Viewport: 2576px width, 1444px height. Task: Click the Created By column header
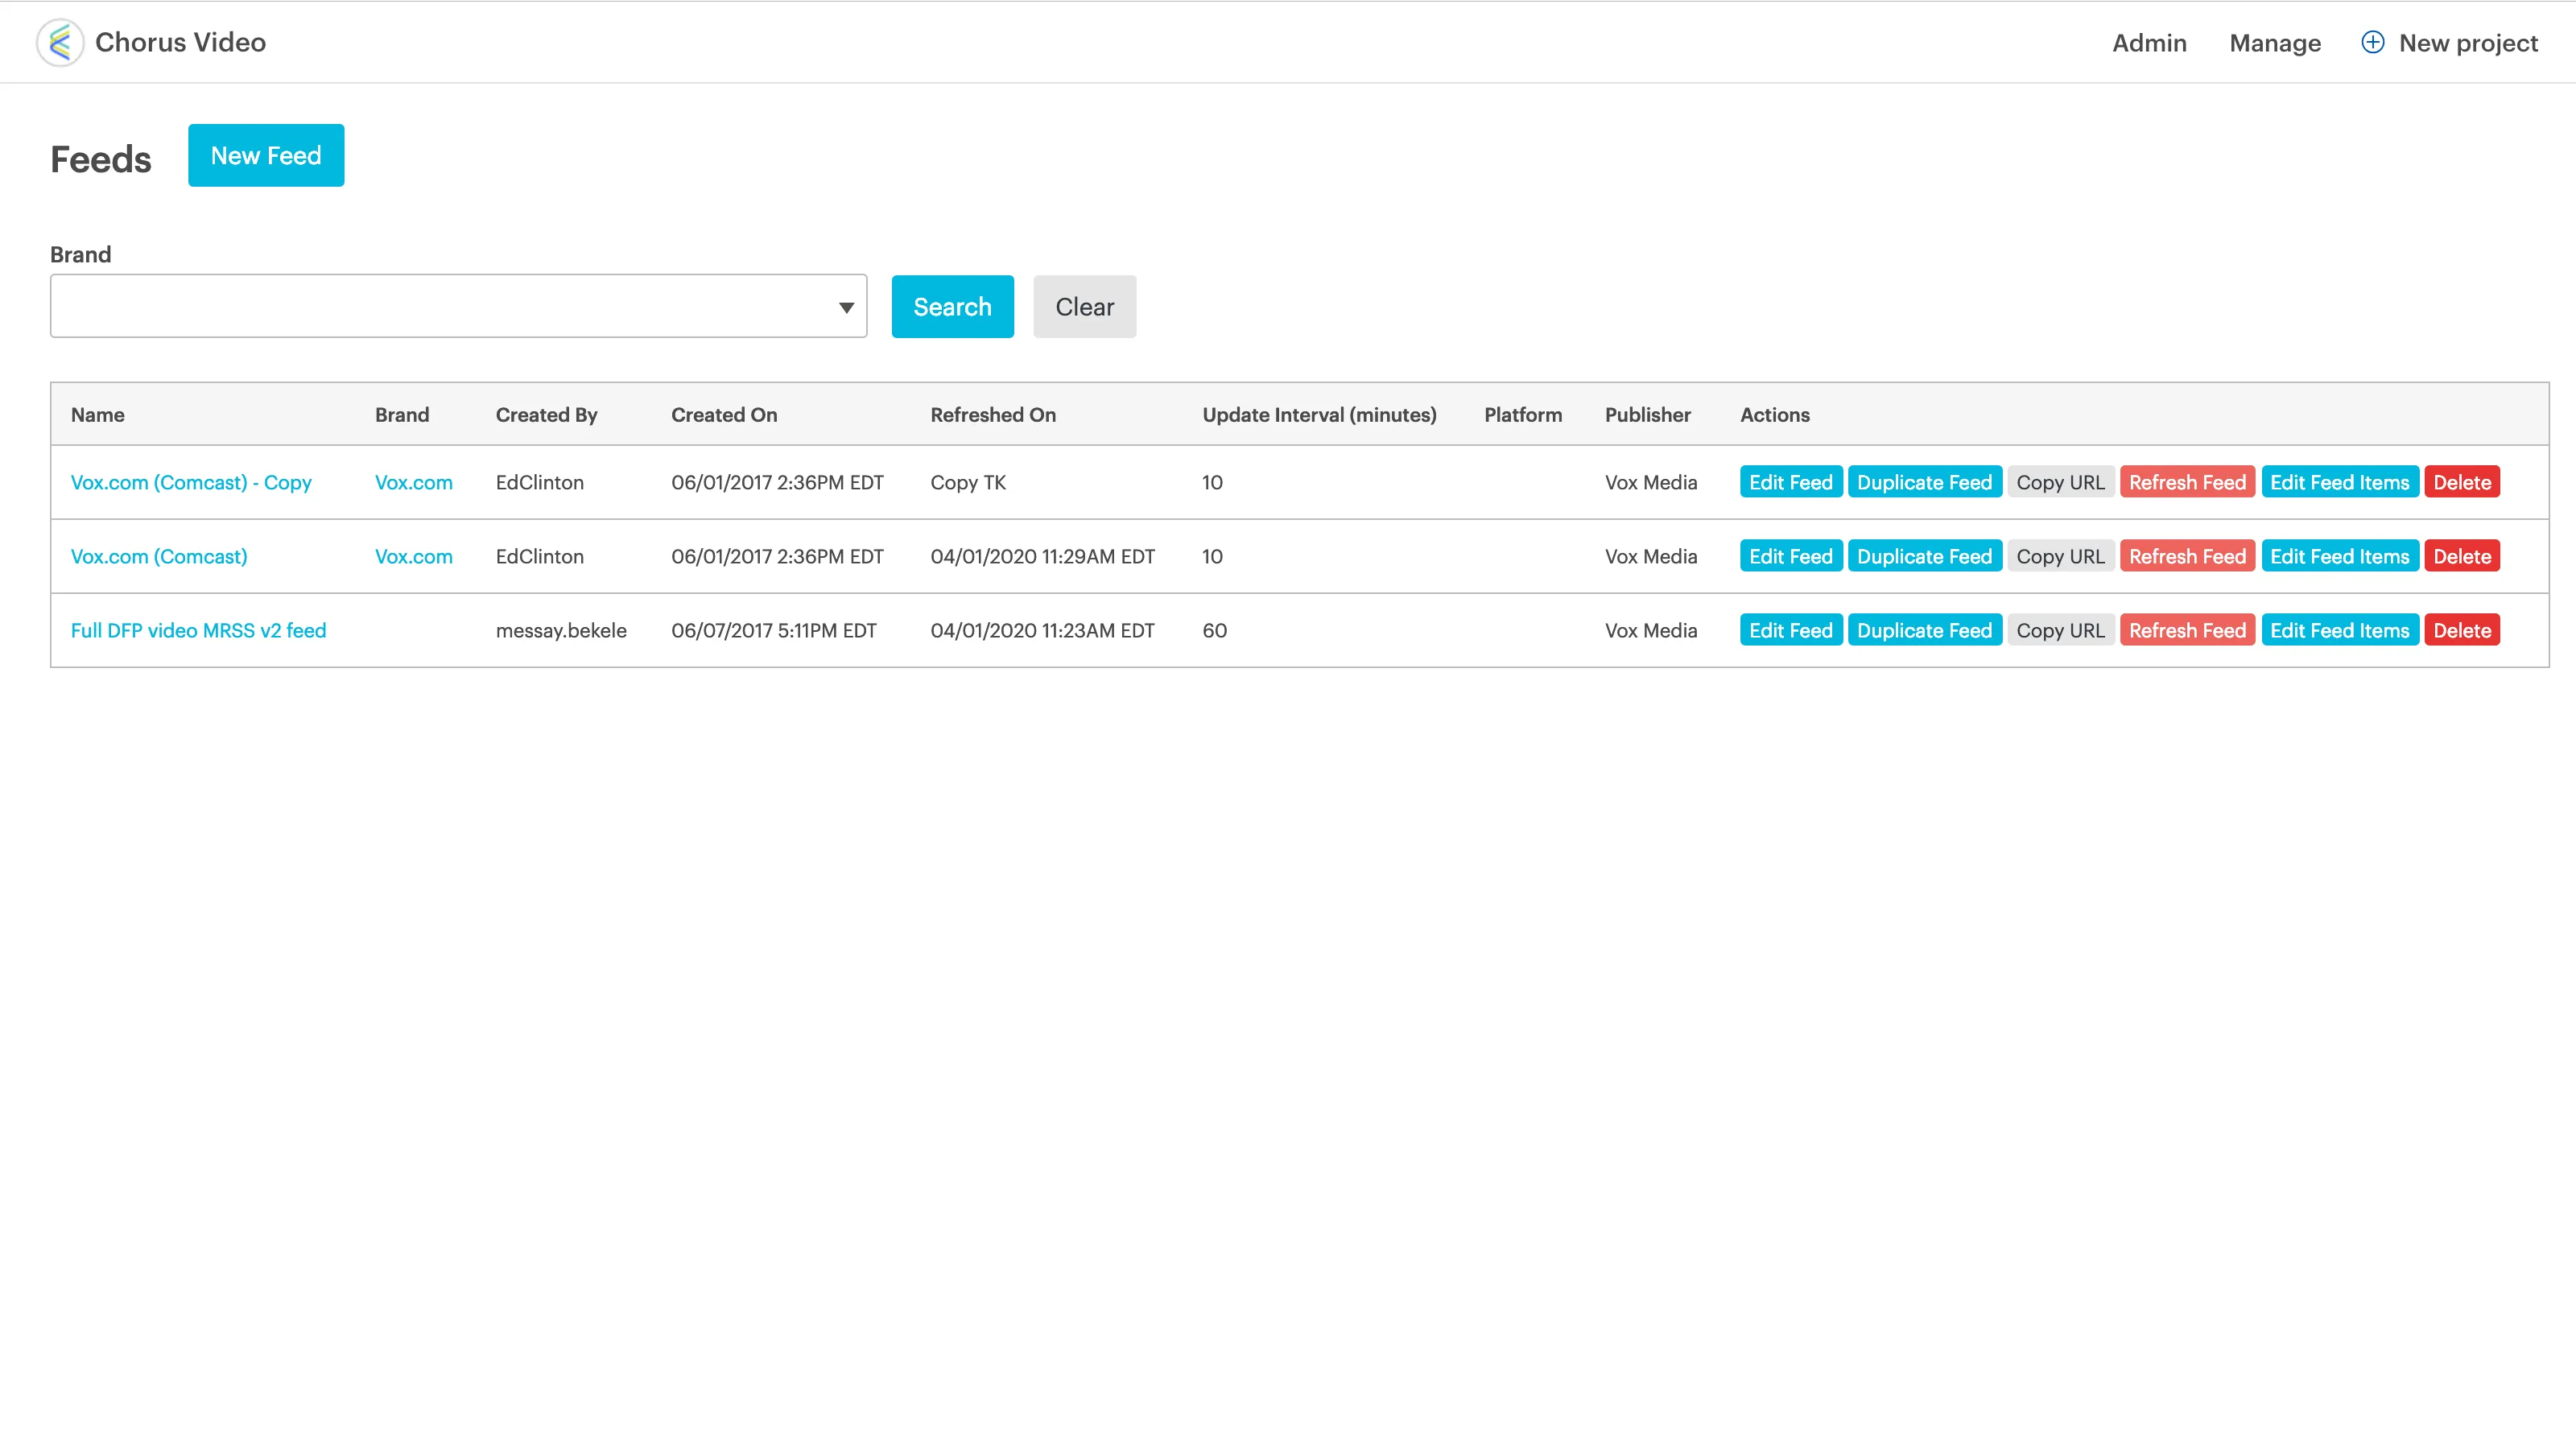click(x=546, y=414)
